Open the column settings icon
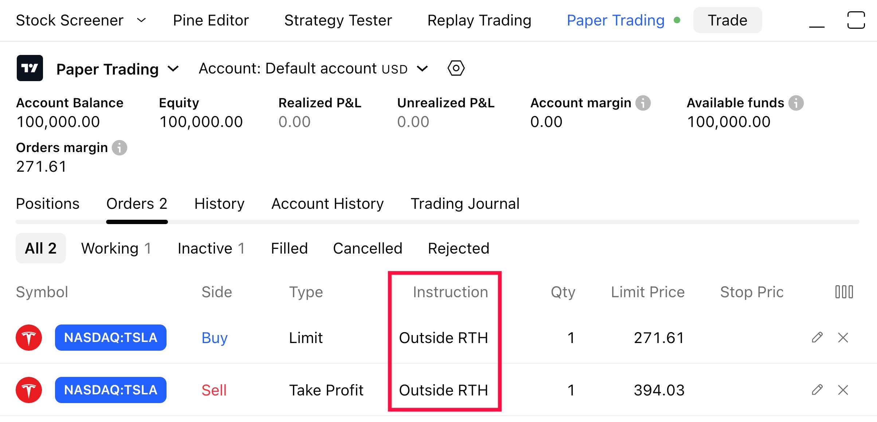This screenshot has height=422, width=877. coord(844,292)
